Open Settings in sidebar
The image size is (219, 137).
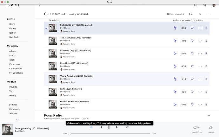tap(13, 105)
